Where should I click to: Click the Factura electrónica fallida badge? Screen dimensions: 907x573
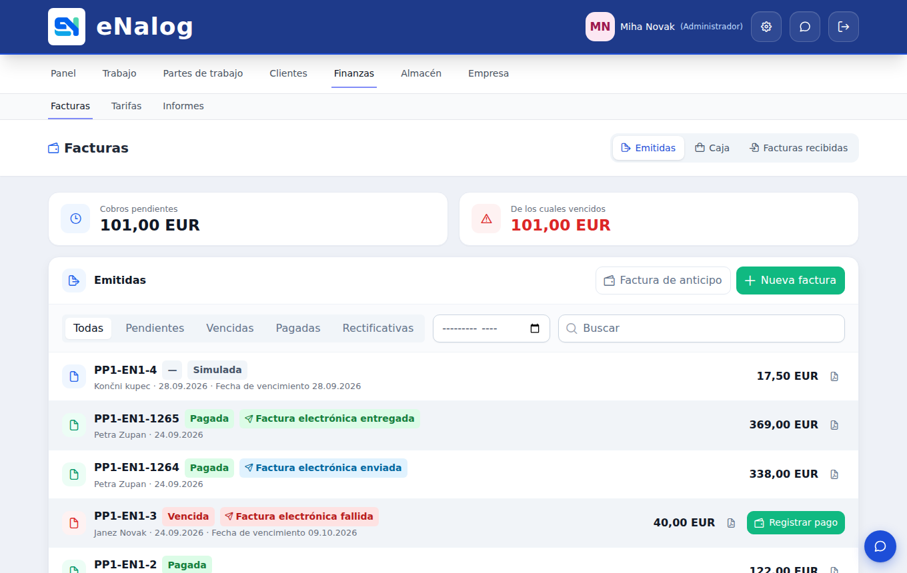pyautogui.click(x=299, y=516)
